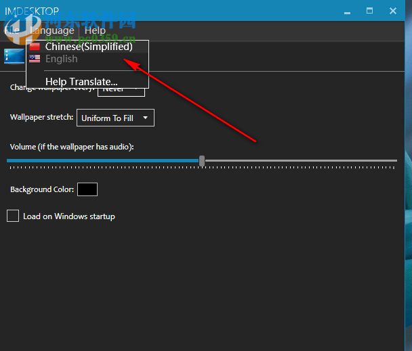Click the 'Volume (if the wallpaper has audio):' label

[x=72, y=147]
